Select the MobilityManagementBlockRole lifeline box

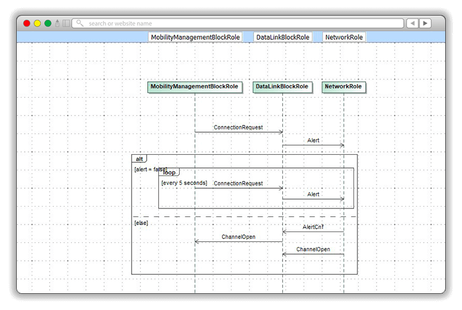(195, 87)
